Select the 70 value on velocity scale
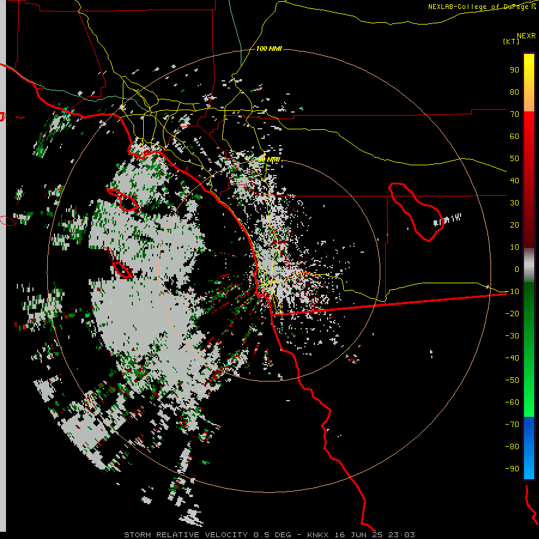The image size is (539, 539). [514, 114]
